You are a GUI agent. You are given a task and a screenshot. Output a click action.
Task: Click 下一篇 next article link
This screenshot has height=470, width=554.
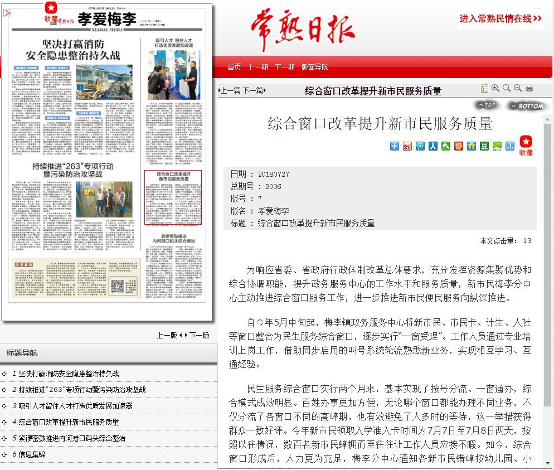(x=254, y=90)
